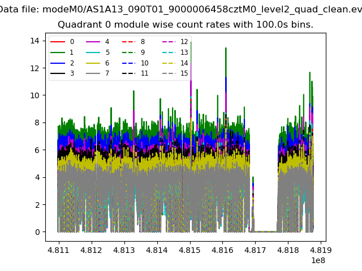Screen dimensions: 362x271
Task: Click legend label '9'
Action: click(x=143, y=53)
